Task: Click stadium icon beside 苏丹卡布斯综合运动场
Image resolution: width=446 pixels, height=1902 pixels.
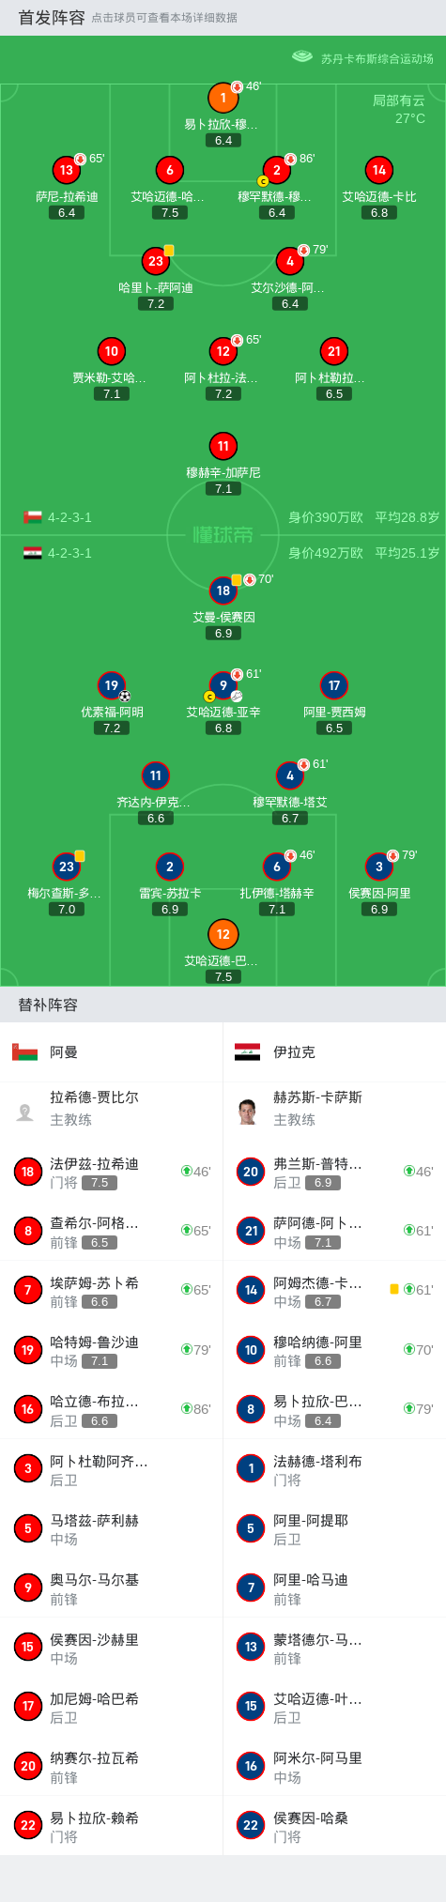Action: pos(301,57)
